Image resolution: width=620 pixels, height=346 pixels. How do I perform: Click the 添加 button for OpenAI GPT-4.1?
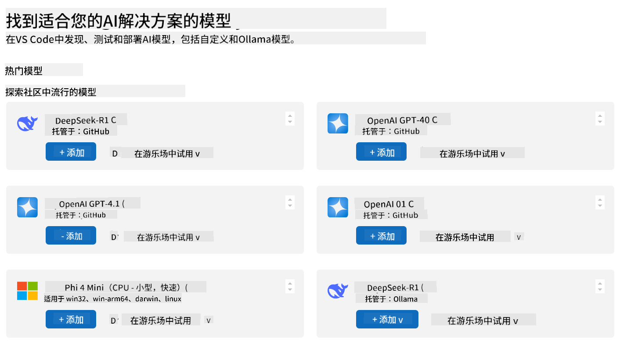click(71, 236)
